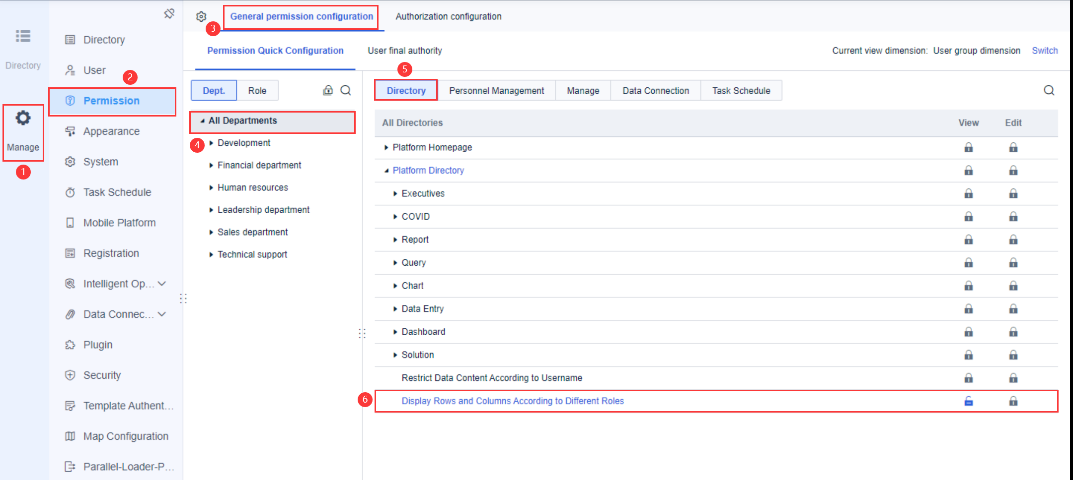Screen dimensions: 1073x480
Task: Click the lock icon above department tree
Action: pos(328,90)
